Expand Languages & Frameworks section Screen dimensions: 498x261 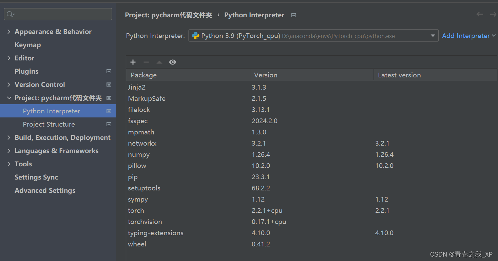click(x=9, y=151)
